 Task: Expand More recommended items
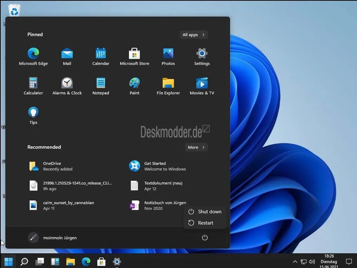196,147
